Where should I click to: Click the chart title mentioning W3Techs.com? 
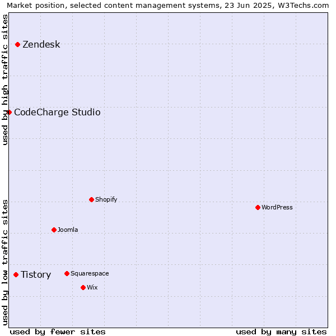point(168,6)
